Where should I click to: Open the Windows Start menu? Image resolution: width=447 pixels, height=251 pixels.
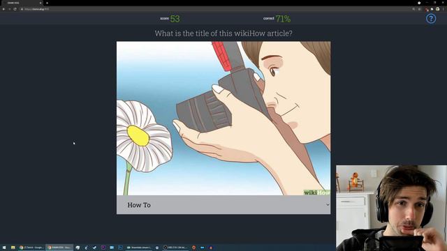tap(4, 248)
